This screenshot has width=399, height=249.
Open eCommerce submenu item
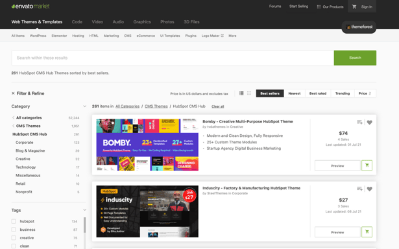(x=146, y=36)
